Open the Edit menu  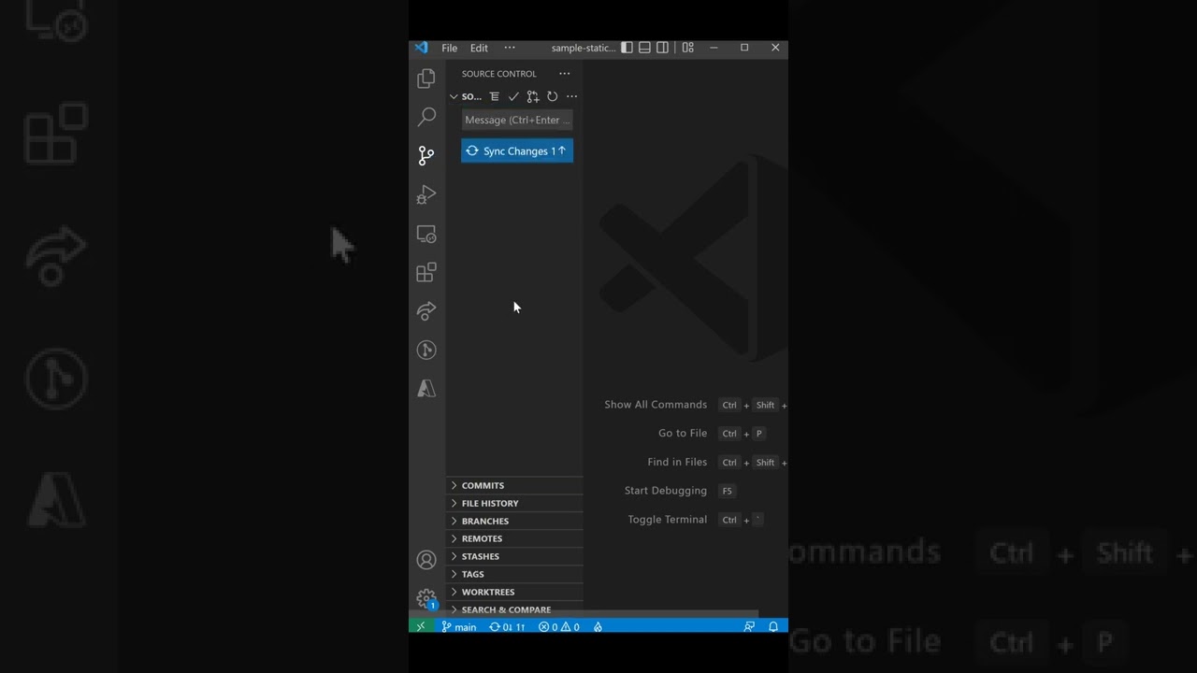tap(479, 48)
